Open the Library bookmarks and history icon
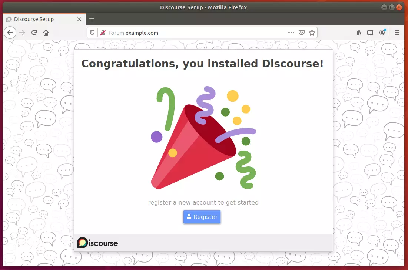408x270 pixels. click(x=358, y=33)
